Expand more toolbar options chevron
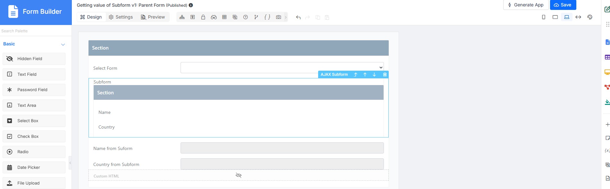Image resolution: width=610 pixels, height=189 pixels. pyautogui.click(x=286, y=17)
